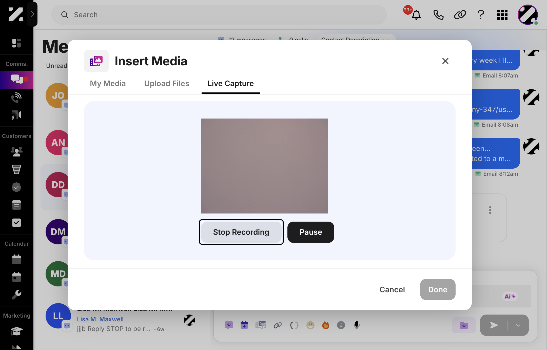The width and height of the screenshot is (547, 350).
Task: Open the help question mark
Action: [x=481, y=15]
